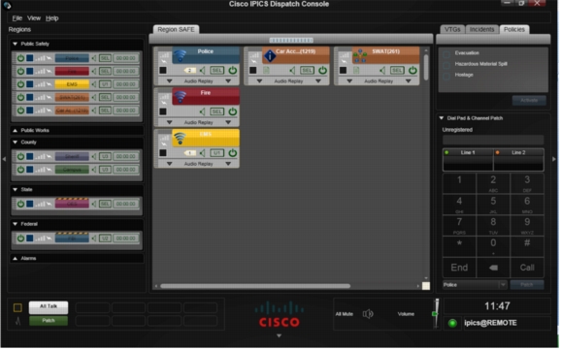
Task: Switch to the VTGs tab
Action: [453, 29]
